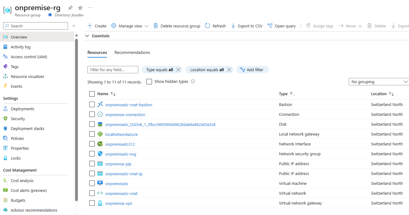Click Add filter button

[x=253, y=70]
